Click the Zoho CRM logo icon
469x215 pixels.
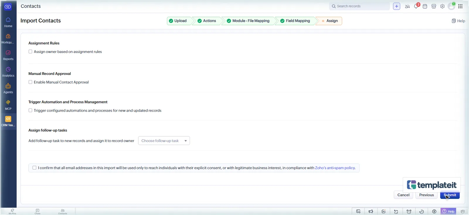tap(8, 6)
